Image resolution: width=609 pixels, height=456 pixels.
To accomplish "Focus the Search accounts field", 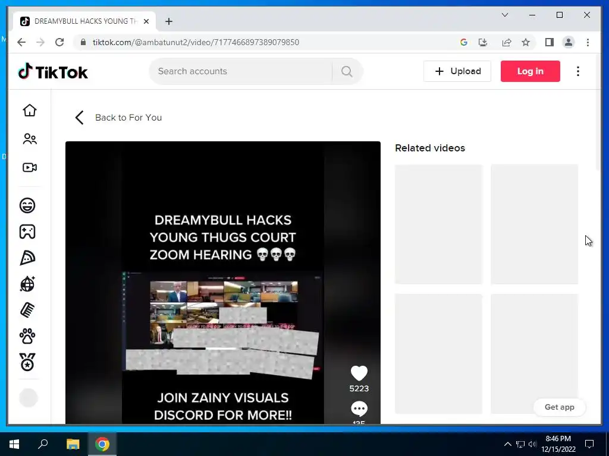I will 241,71.
